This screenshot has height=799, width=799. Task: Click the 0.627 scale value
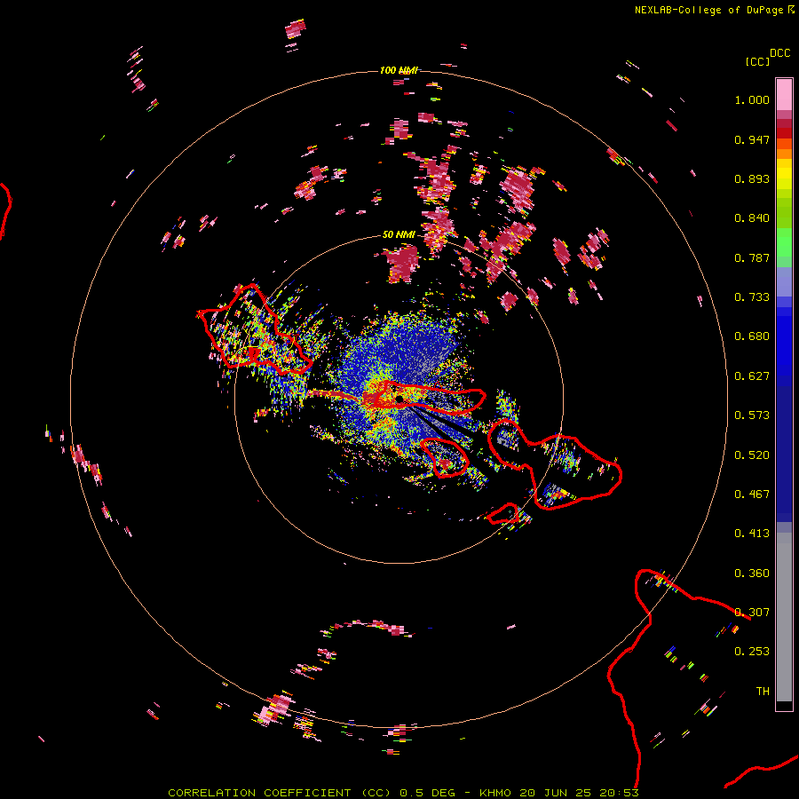[x=752, y=376]
